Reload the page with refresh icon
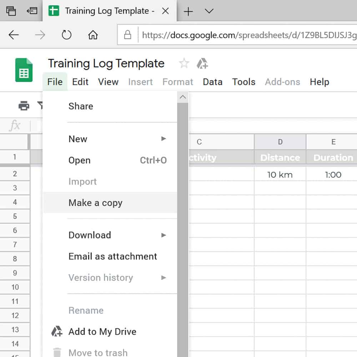This screenshot has width=357, height=357. [66, 35]
